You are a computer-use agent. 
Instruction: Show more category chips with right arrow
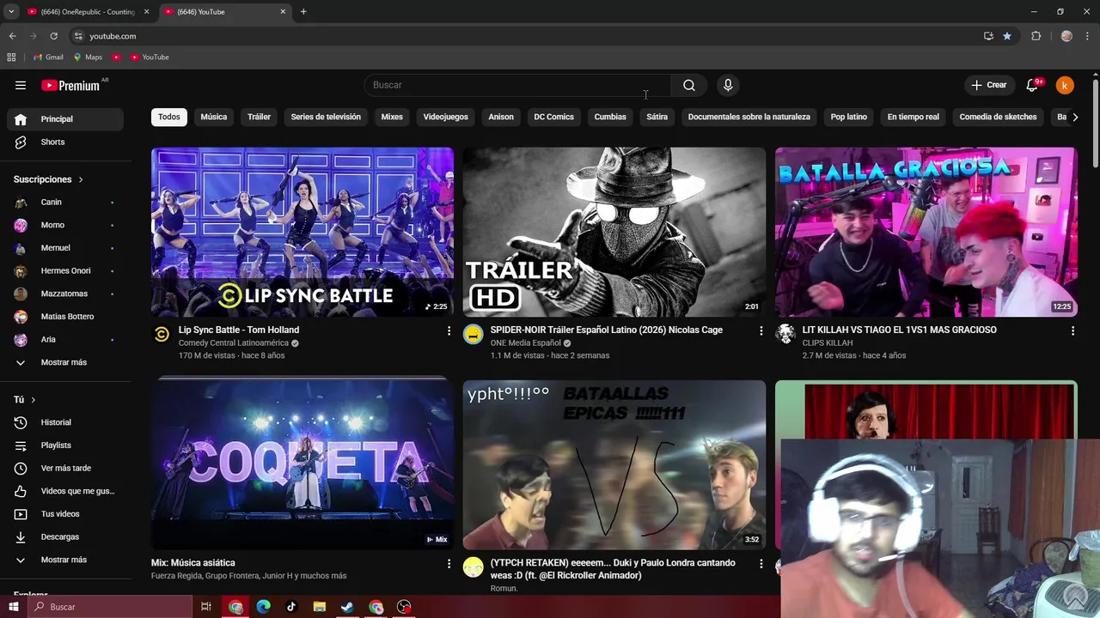[1074, 117]
